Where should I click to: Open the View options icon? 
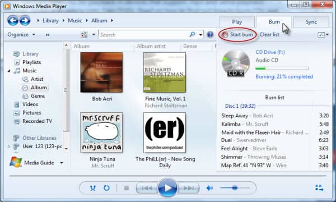click(x=84, y=34)
